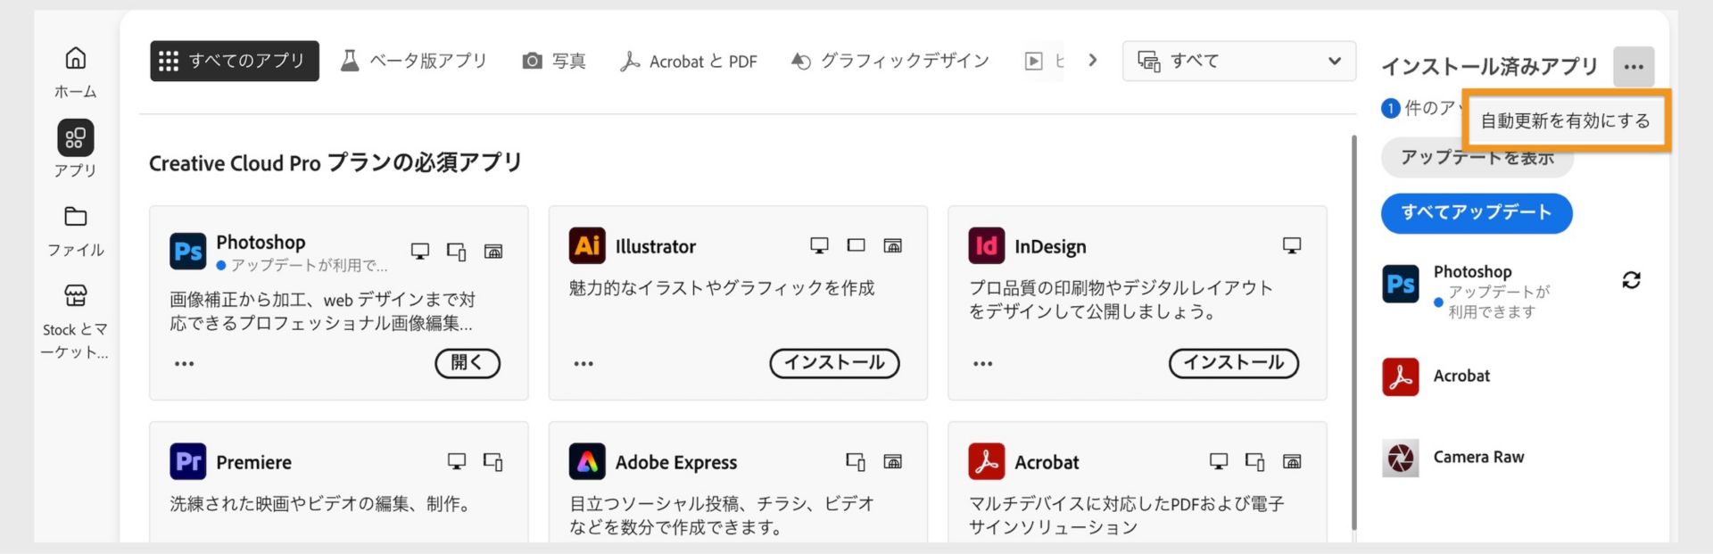
Task: Click the Adobe Express card app icon
Action: [587, 462]
